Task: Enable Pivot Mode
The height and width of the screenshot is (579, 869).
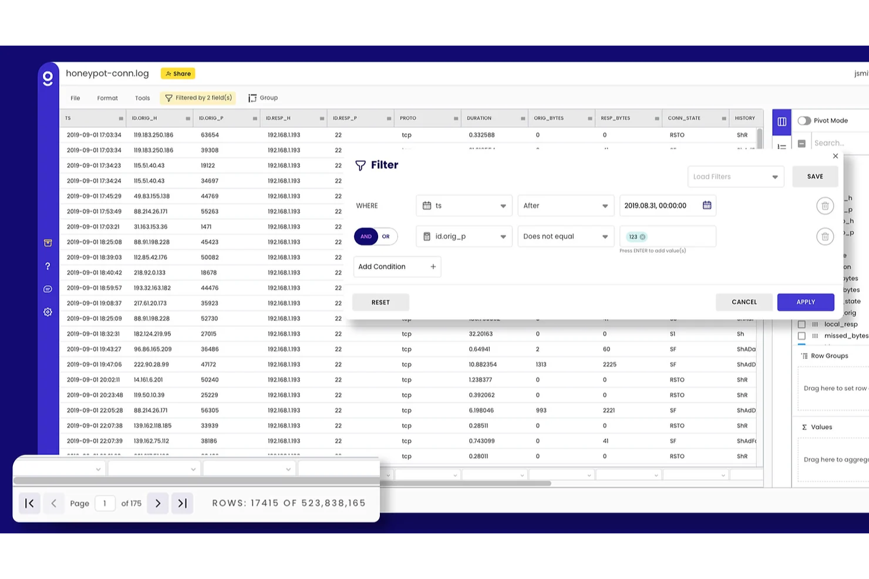Action: pos(804,120)
